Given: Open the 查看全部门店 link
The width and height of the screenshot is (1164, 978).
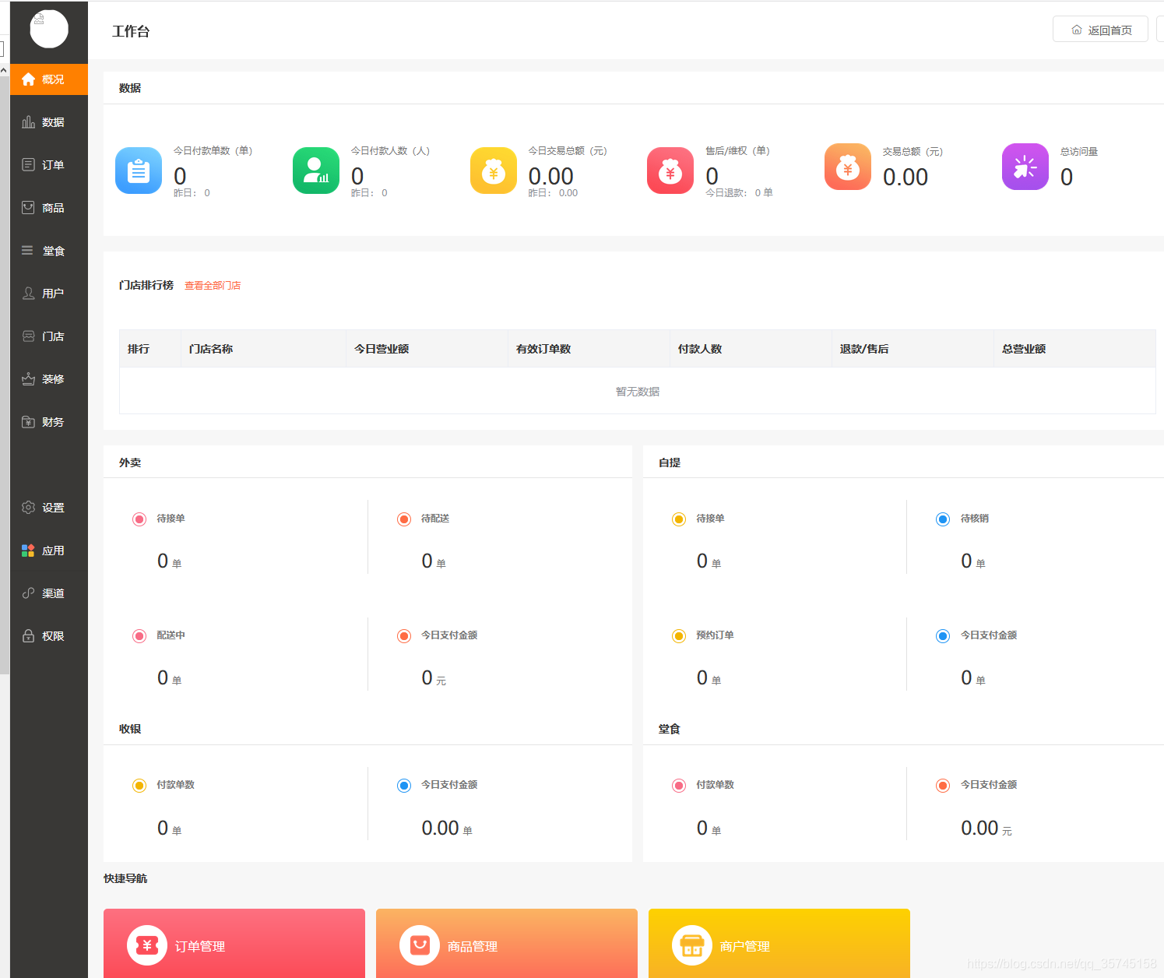Looking at the screenshot, I should coord(213,286).
